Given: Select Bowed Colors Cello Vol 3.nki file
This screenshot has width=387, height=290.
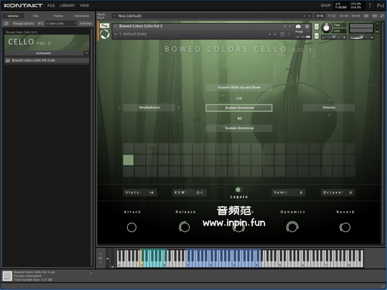Looking at the screenshot, I should tap(33, 60).
